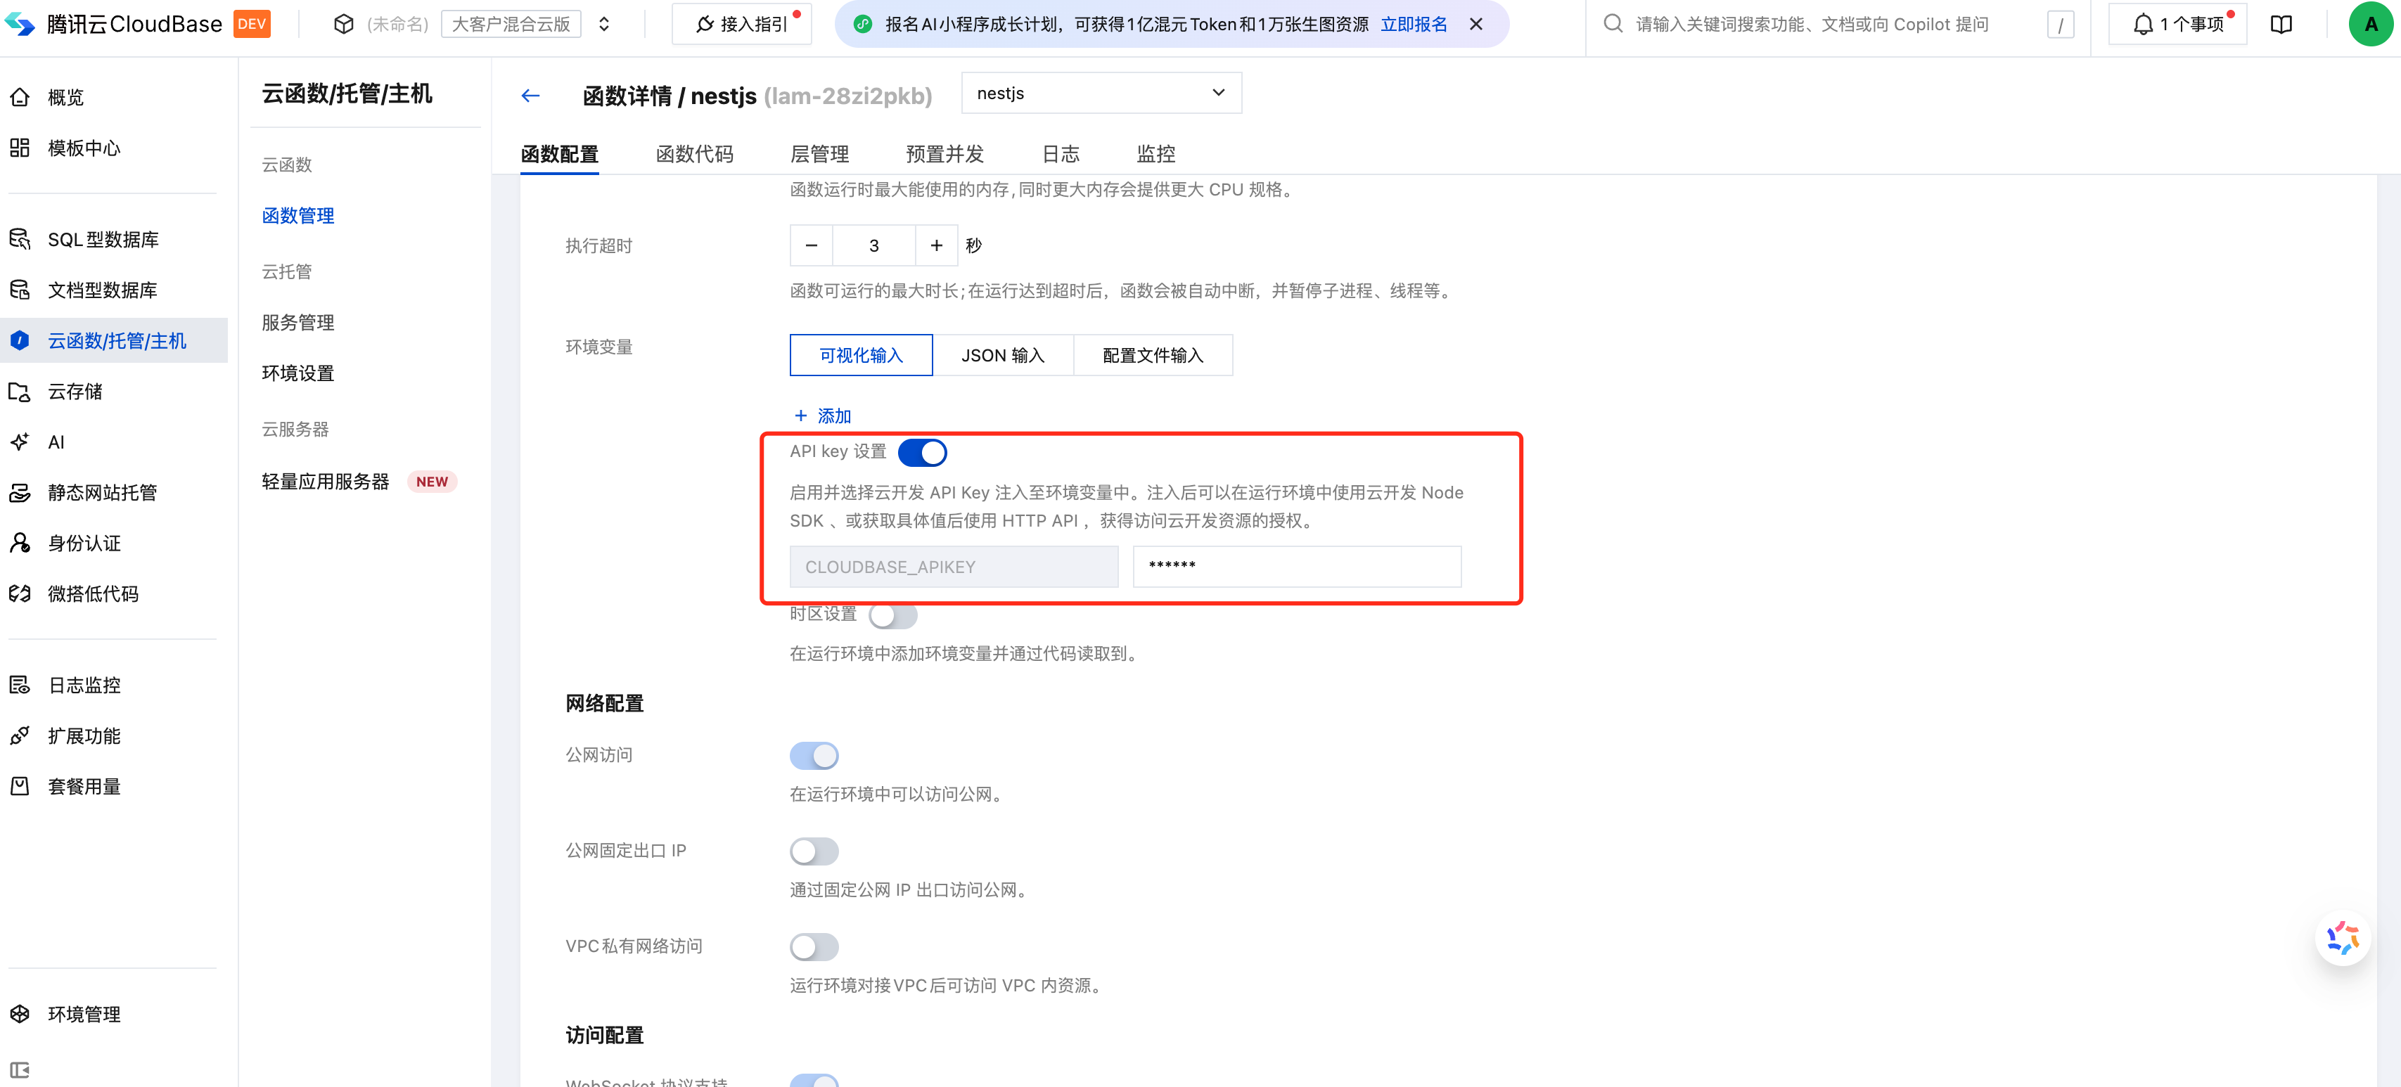The height and width of the screenshot is (1087, 2401).
Task: Turn off the API key 设置 switch
Action: (922, 453)
